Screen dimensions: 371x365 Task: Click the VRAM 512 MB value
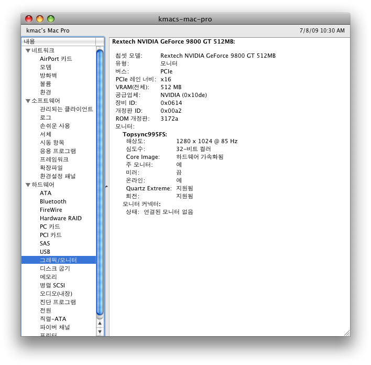point(171,87)
